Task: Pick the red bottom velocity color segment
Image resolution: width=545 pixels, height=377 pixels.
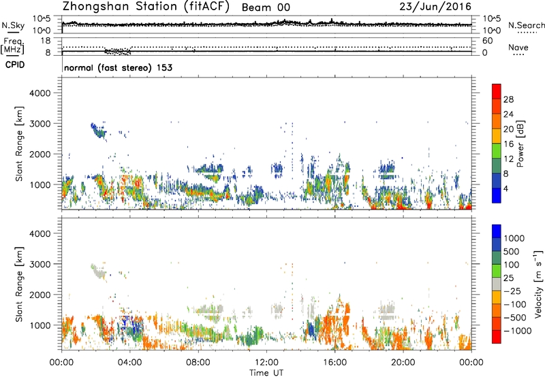Action: point(497,337)
